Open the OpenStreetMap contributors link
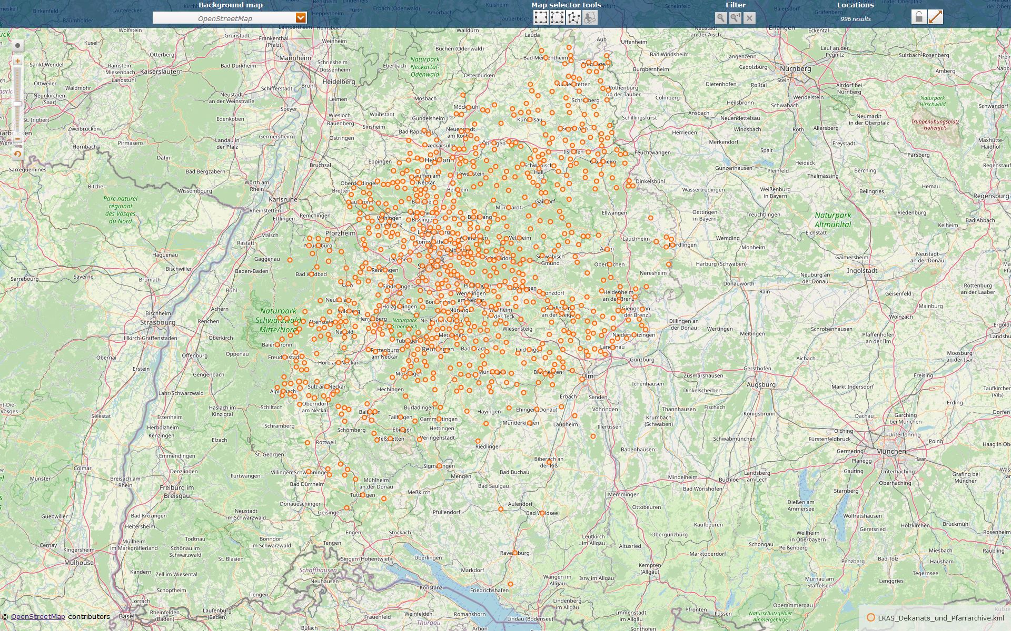The height and width of the screenshot is (631, 1011). (x=38, y=617)
